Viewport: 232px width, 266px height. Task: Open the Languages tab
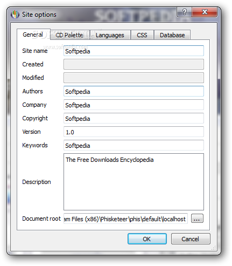(x=110, y=35)
